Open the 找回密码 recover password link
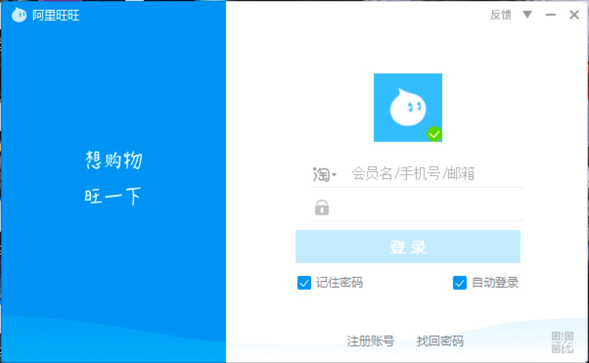The image size is (589, 363). 440,341
